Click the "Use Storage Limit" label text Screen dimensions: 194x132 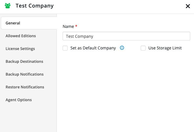(165, 48)
